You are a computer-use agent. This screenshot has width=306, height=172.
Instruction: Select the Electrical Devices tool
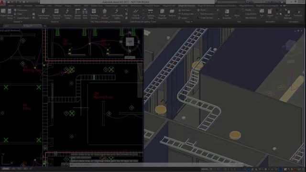click(56, 14)
